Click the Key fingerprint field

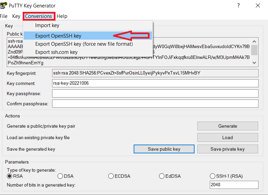click(x=155, y=73)
